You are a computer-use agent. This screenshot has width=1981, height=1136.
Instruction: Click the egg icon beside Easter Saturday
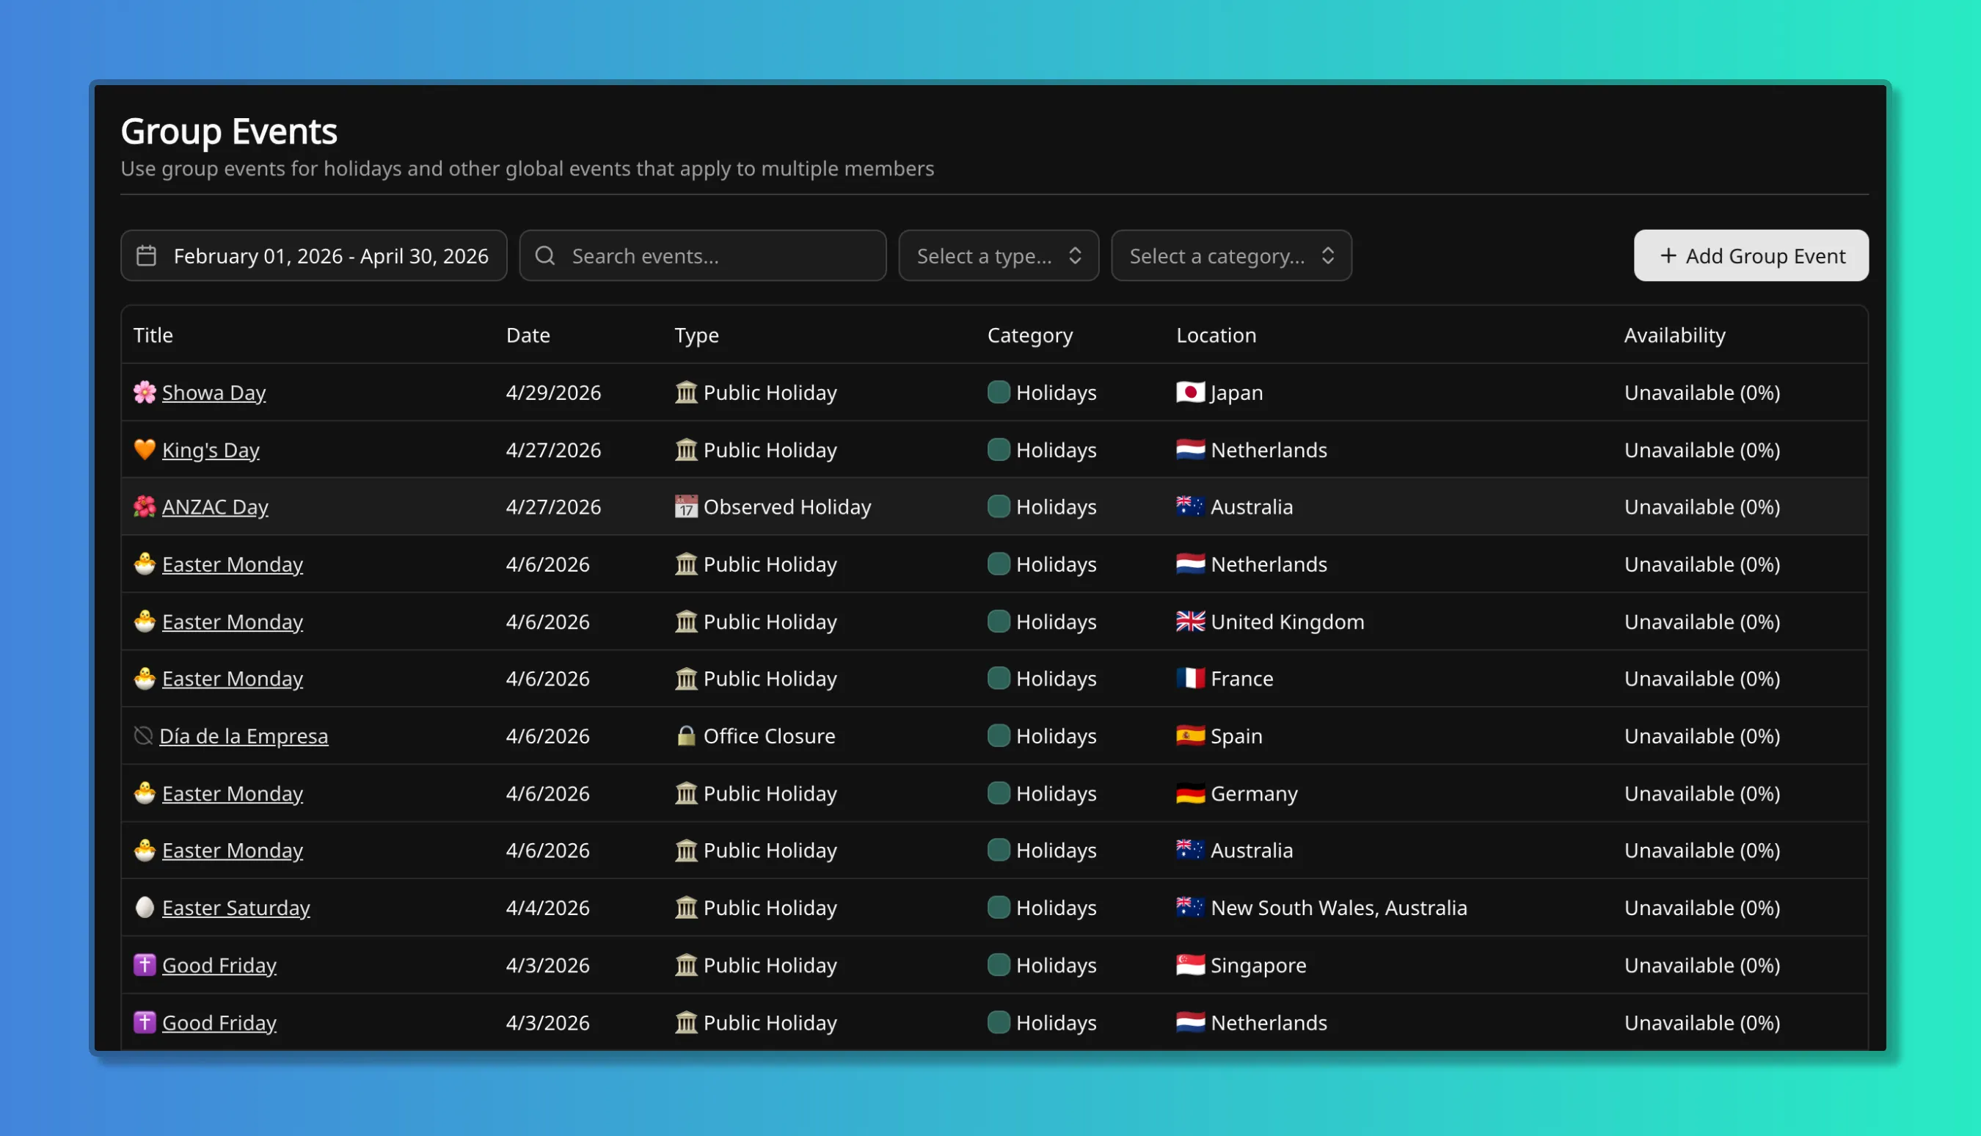click(x=145, y=907)
